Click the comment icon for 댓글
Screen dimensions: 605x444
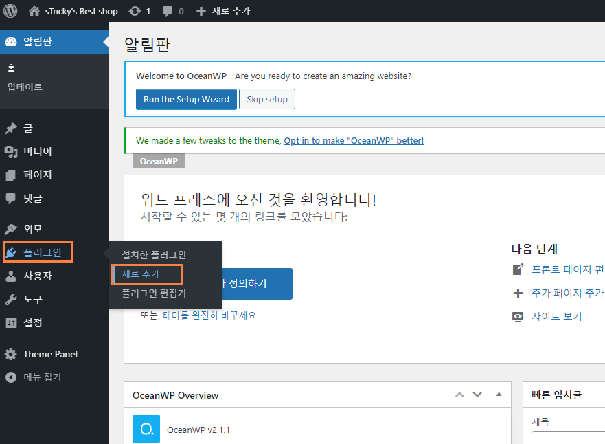pyautogui.click(x=11, y=199)
